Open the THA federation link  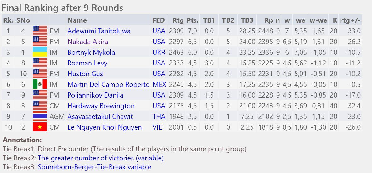pyautogui.click(x=159, y=116)
